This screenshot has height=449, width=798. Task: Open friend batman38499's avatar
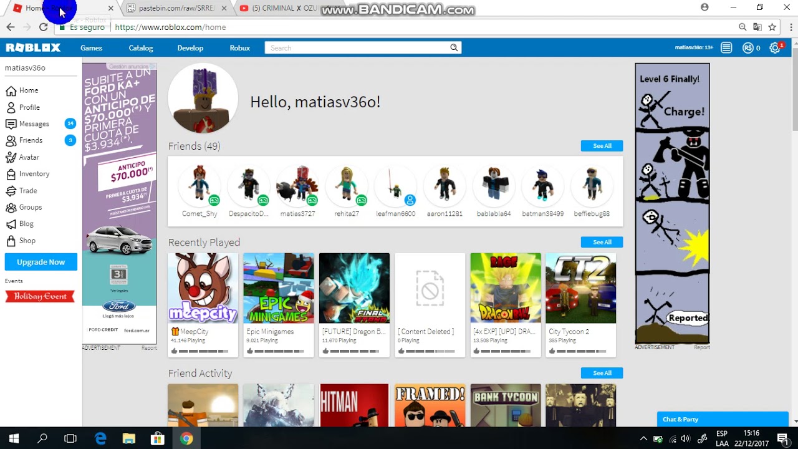(542, 185)
